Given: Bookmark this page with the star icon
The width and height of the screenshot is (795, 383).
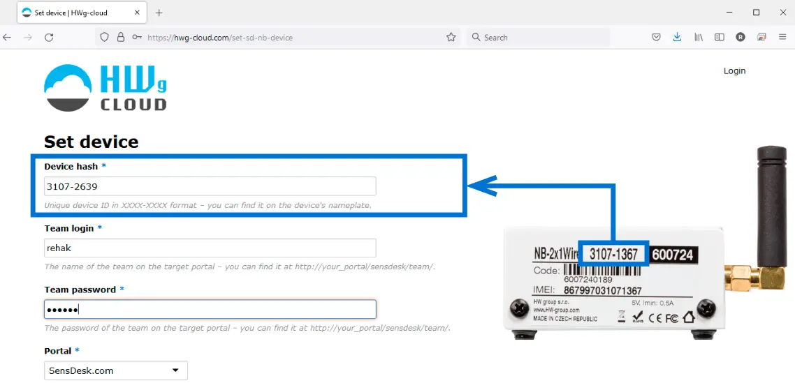Looking at the screenshot, I should (x=451, y=37).
